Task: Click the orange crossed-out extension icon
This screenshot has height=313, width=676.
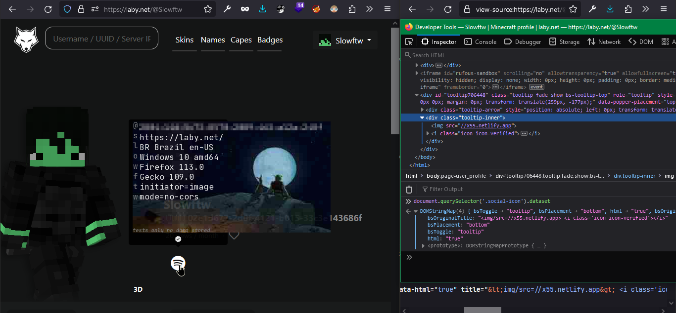Action: click(316, 9)
